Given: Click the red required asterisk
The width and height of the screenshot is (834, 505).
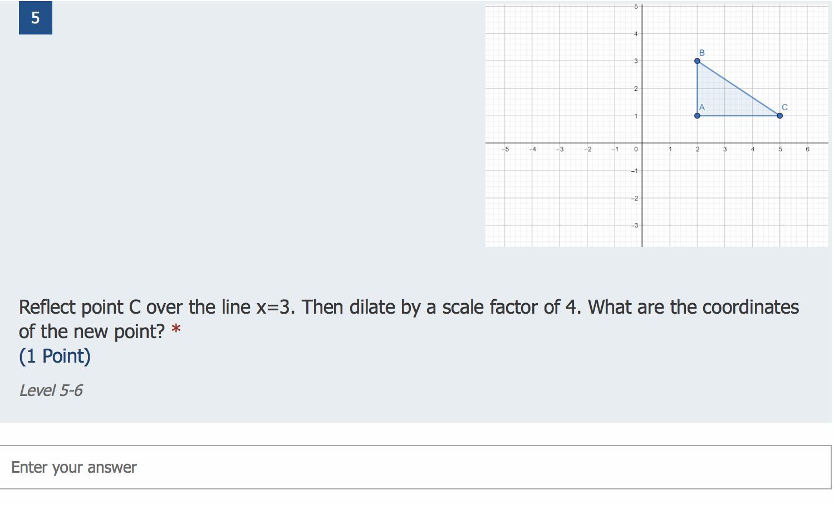Looking at the screenshot, I should pyautogui.click(x=176, y=330).
